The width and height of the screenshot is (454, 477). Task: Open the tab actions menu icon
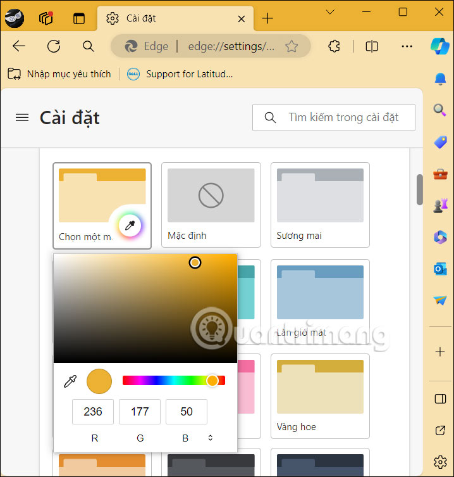tap(79, 18)
